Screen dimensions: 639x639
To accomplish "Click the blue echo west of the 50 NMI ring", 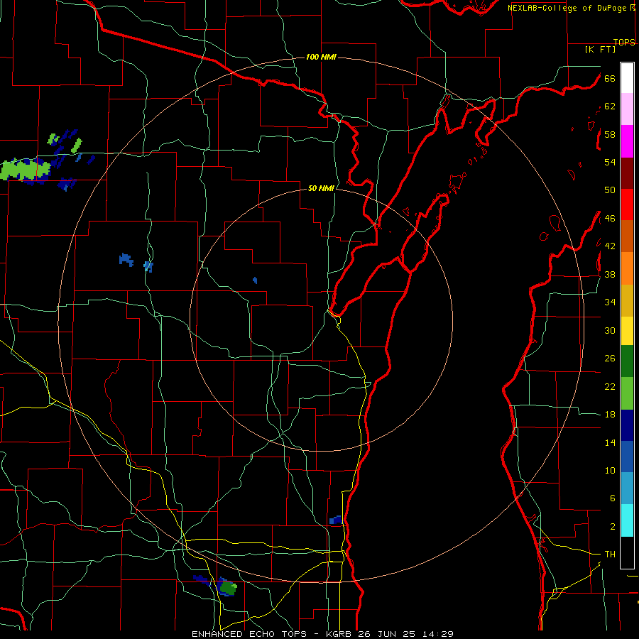I will coord(126,260).
